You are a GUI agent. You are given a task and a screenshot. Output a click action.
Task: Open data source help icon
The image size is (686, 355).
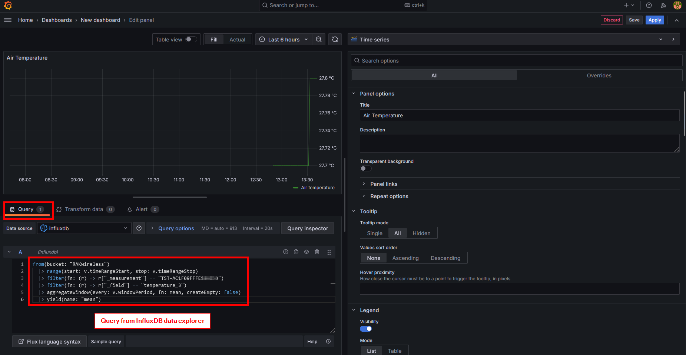coord(139,228)
